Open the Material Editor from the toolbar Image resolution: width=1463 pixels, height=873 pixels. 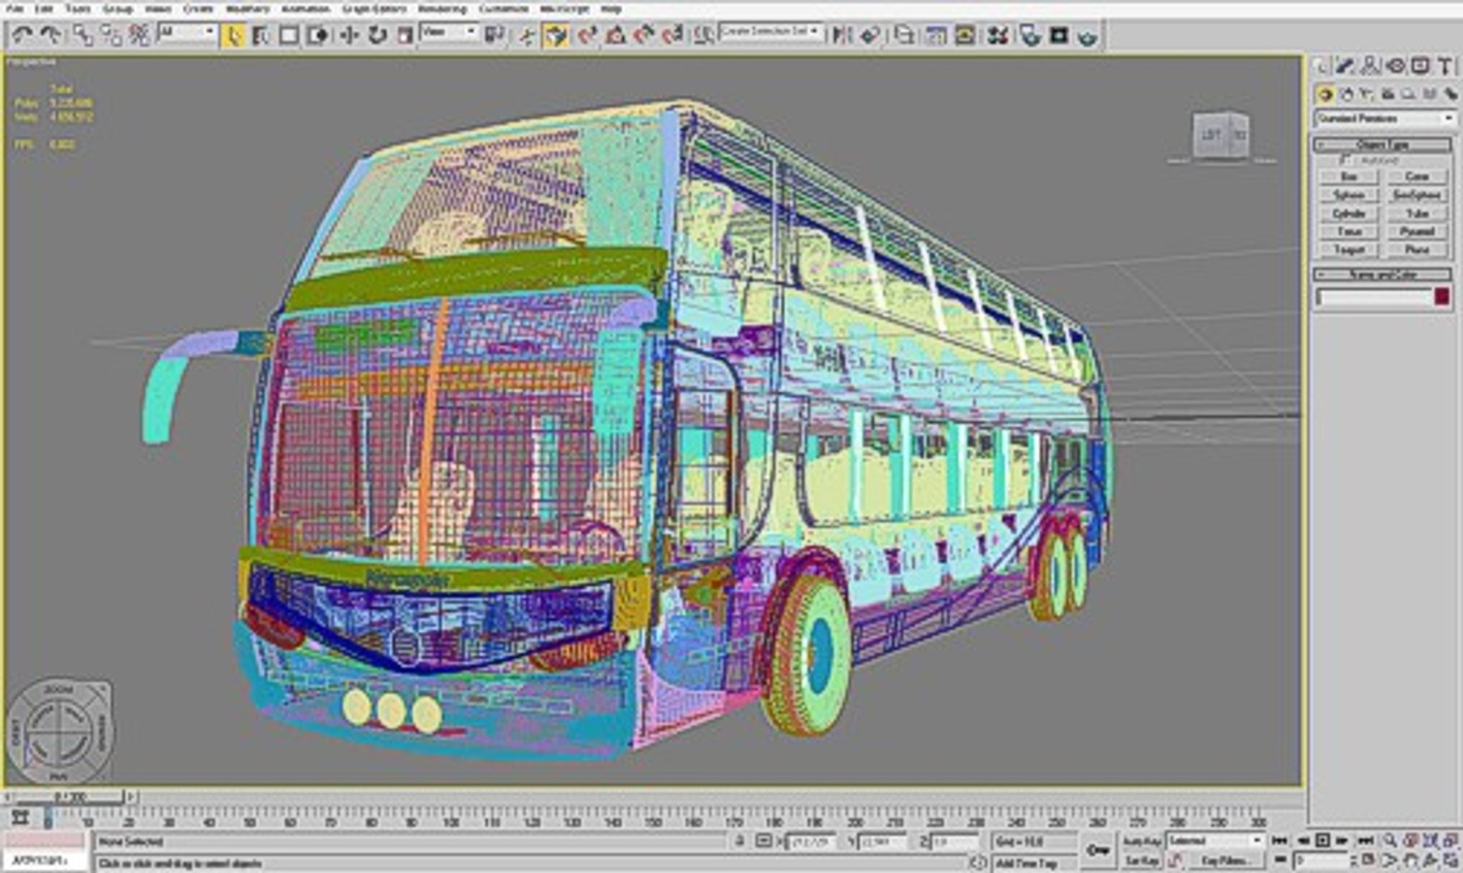999,35
